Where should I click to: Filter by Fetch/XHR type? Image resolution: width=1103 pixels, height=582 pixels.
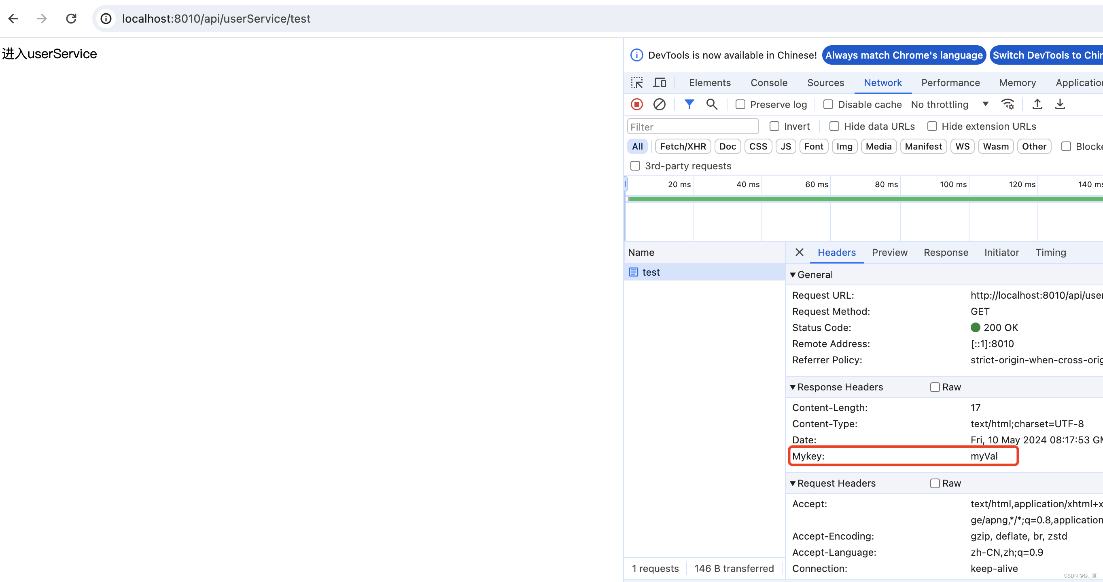tap(683, 147)
